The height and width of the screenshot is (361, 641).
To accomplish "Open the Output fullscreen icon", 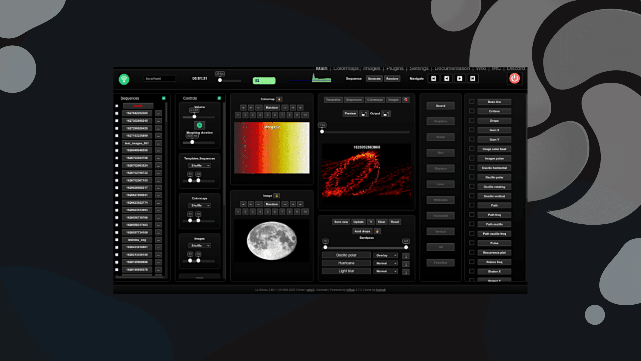I will click(386, 114).
